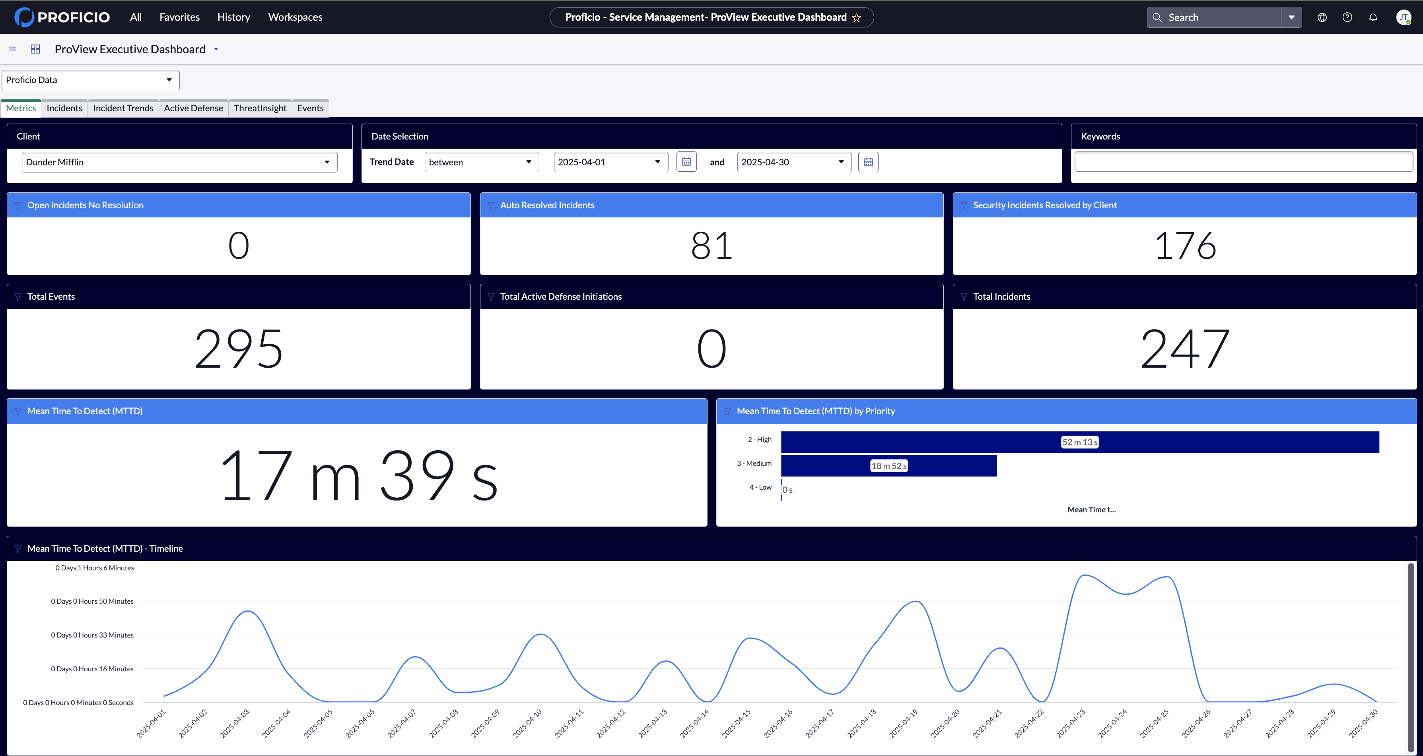This screenshot has height=756, width=1423.
Task: Open the notifications bell
Action: click(x=1373, y=17)
